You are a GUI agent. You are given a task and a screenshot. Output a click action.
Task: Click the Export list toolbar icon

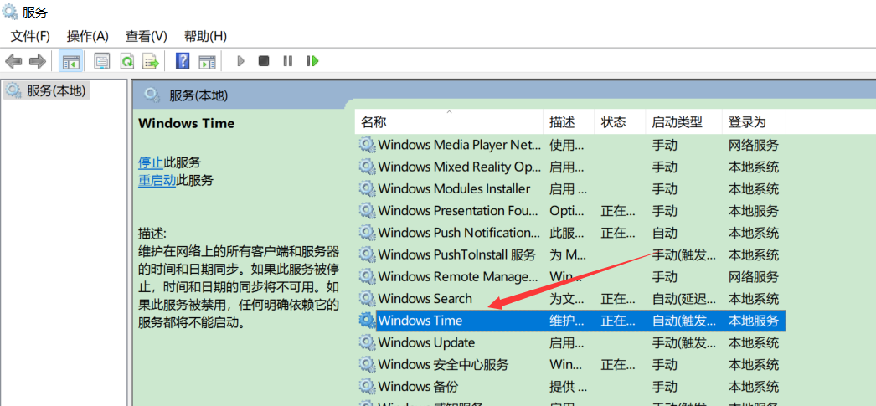pyautogui.click(x=151, y=61)
